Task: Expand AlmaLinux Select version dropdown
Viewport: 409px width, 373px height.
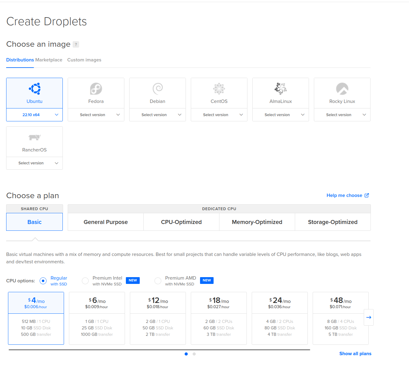Action: click(281, 115)
